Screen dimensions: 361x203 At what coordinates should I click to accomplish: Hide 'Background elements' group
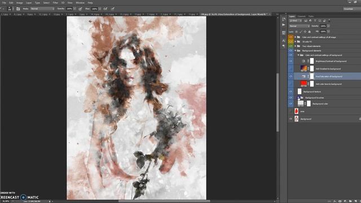click(x=291, y=51)
